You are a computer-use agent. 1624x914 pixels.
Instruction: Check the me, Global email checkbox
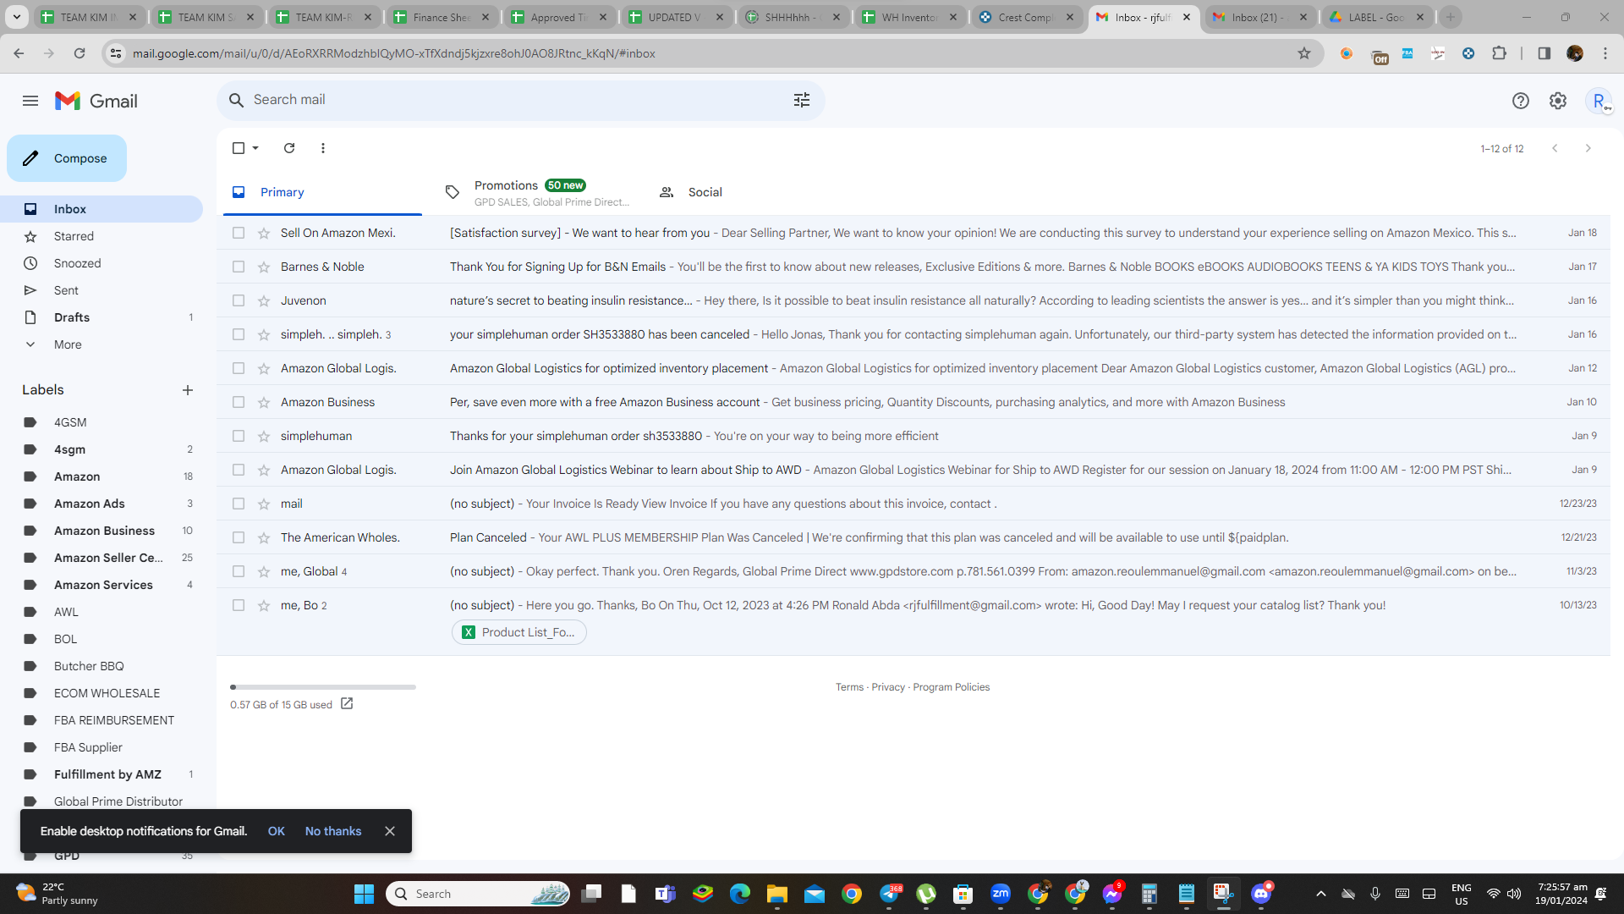(x=239, y=571)
